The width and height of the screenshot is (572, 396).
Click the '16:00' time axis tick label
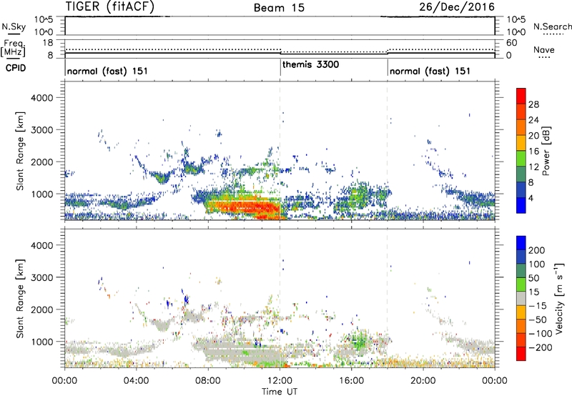click(351, 381)
